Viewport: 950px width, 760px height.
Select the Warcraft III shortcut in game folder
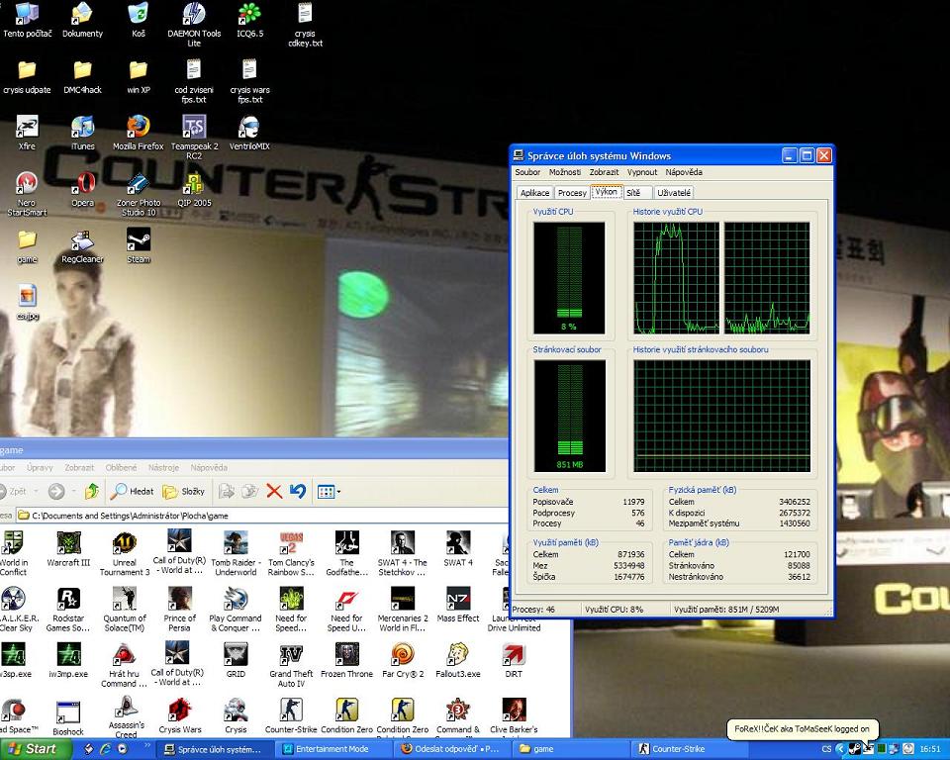point(68,548)
